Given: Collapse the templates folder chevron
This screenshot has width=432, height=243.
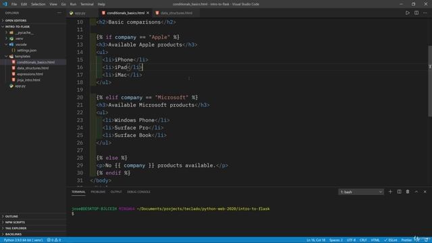Looking at the screenshot, I should (x=6, y=56).
